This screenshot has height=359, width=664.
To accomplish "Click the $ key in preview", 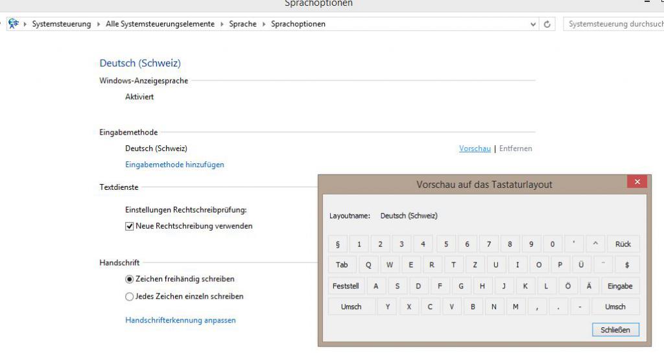I will [627, 264].
